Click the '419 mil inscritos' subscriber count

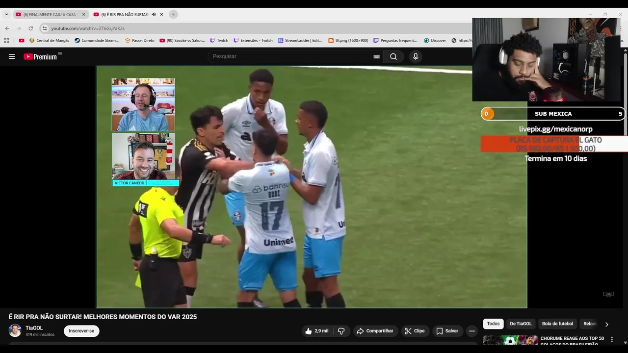40,335
